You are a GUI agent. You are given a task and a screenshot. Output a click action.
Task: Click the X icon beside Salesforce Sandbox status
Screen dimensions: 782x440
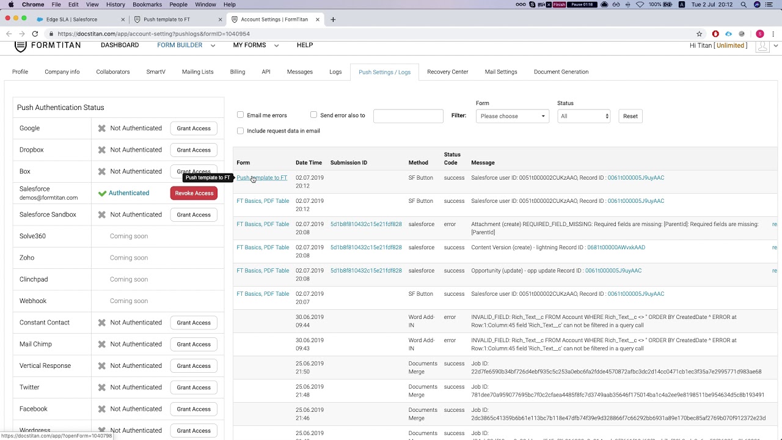tap(102, 215)
